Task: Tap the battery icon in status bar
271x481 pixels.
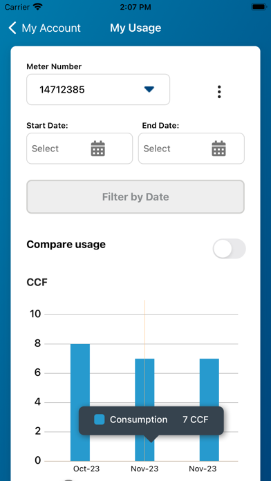Action: point(259,7)
